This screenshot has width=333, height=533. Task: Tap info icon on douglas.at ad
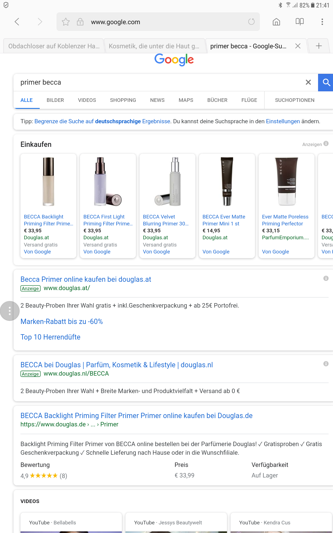pyautogui.click(x=326, y=278)
